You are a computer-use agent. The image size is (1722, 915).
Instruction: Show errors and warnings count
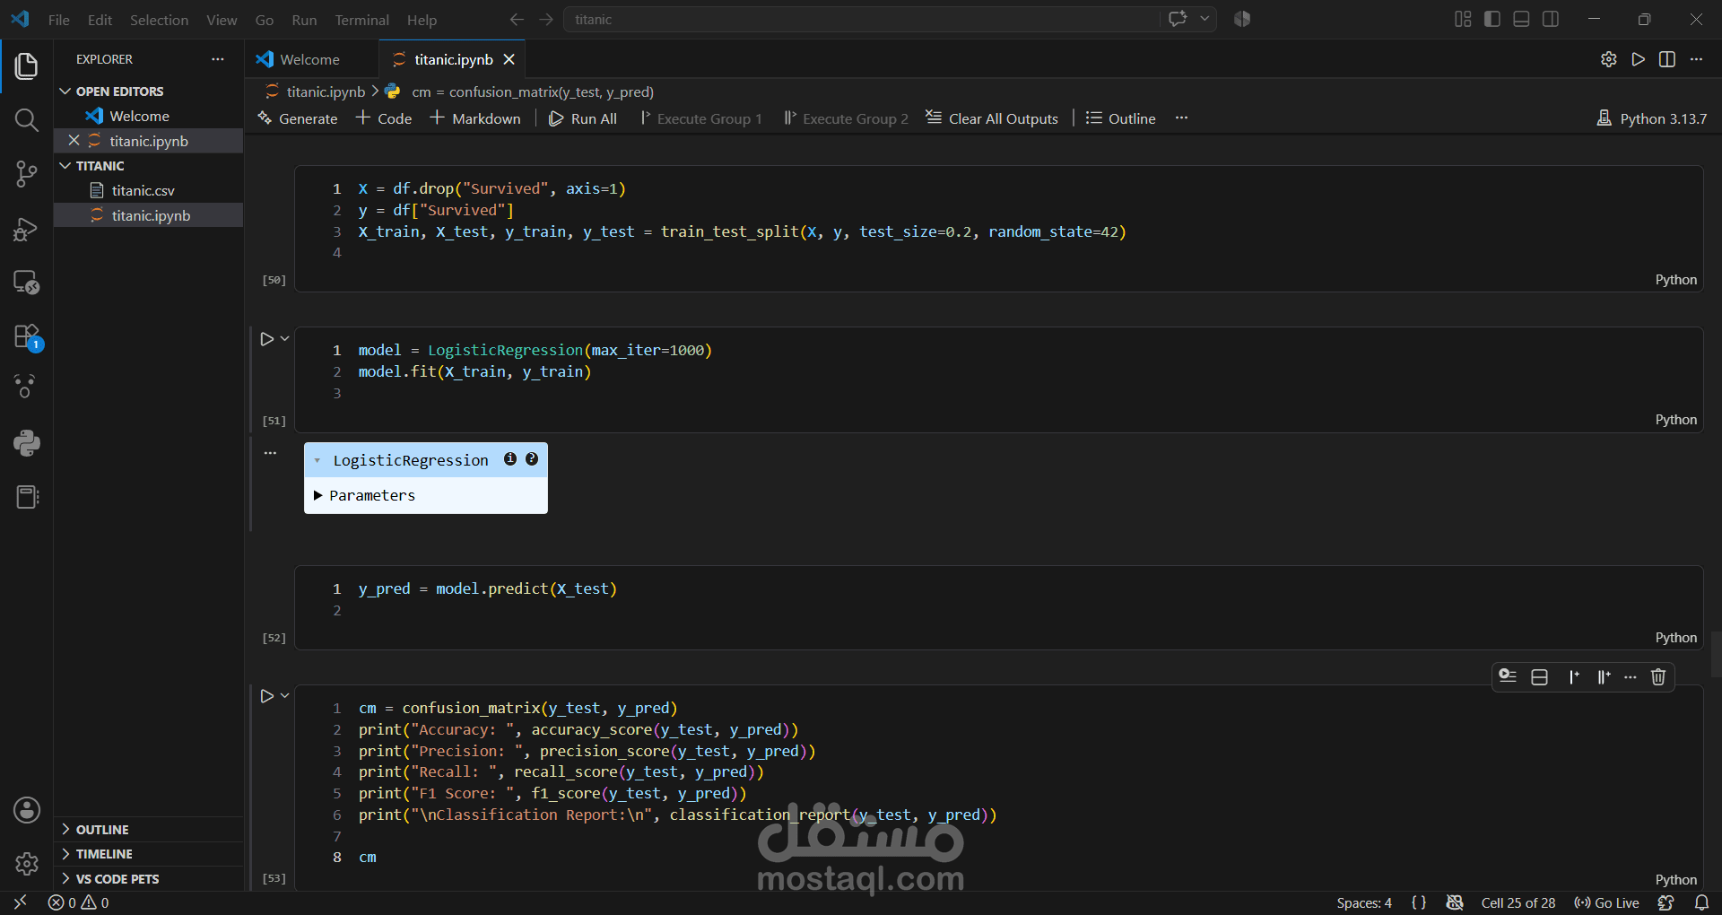click(79, 902)
